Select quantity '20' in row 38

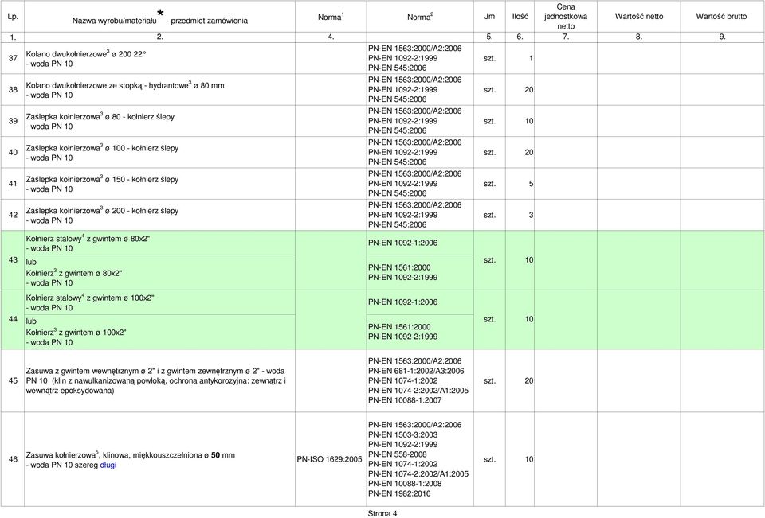(x=529, y=90)
